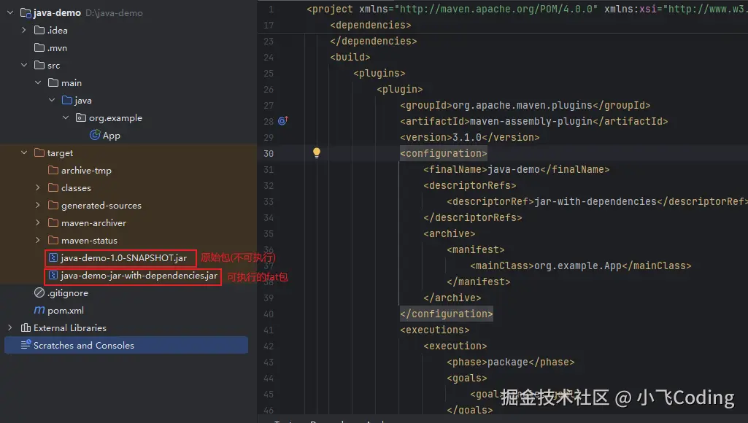748x423 pixels.
Task: Click the java-demo project root icon
Action: click(x=27, y=12)
